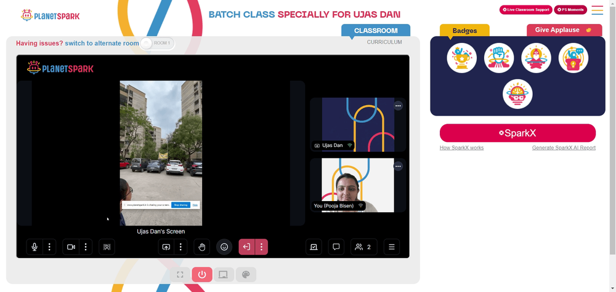Open the top-right hamburger menu

[x=597, y=10]
